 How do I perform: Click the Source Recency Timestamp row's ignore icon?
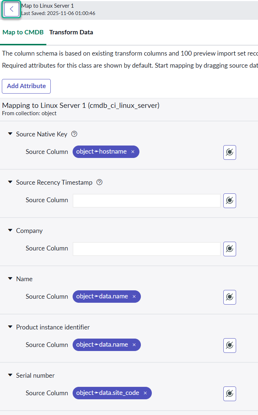pos(230,201)
